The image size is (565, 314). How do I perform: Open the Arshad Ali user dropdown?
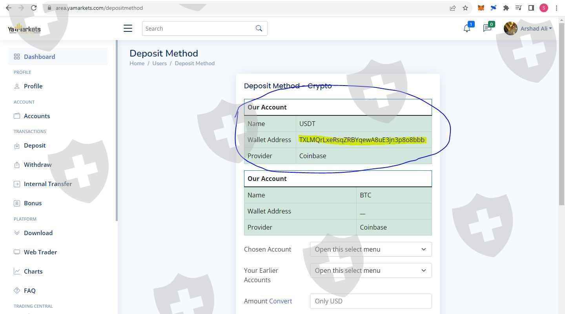coord(536,28)
